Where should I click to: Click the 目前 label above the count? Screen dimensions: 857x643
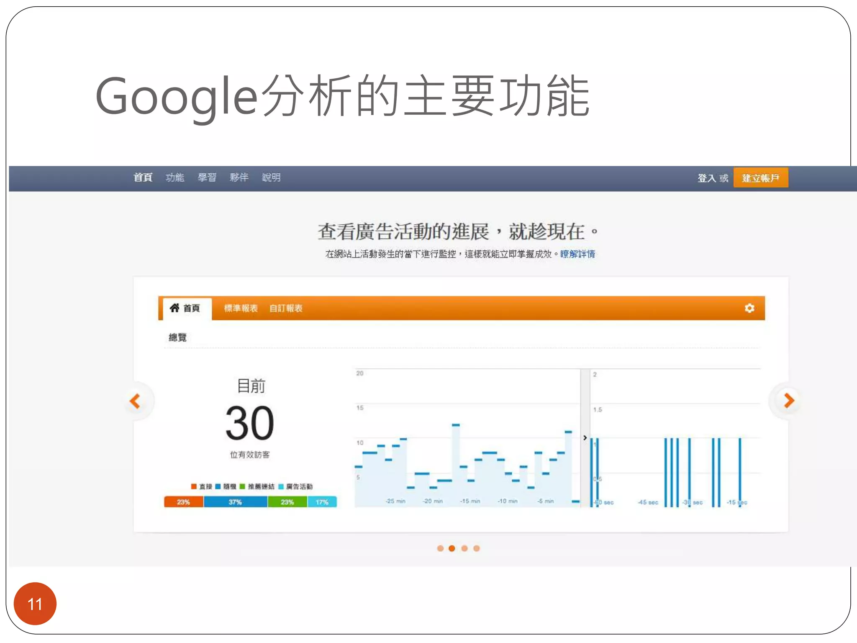click(x=251, y=386)
